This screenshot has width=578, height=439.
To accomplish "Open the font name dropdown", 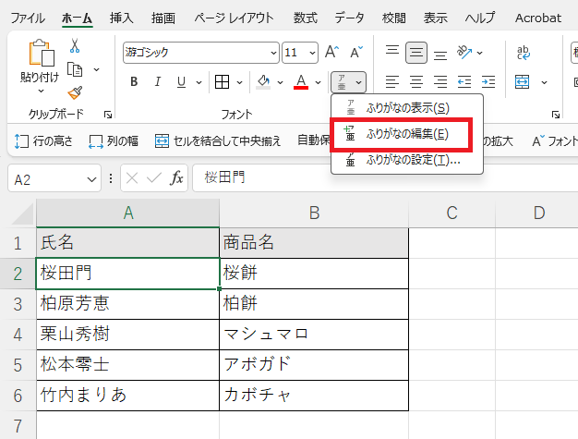I will click(273, 53).
